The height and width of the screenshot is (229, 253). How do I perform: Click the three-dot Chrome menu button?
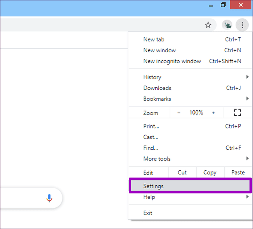[242, 25]
